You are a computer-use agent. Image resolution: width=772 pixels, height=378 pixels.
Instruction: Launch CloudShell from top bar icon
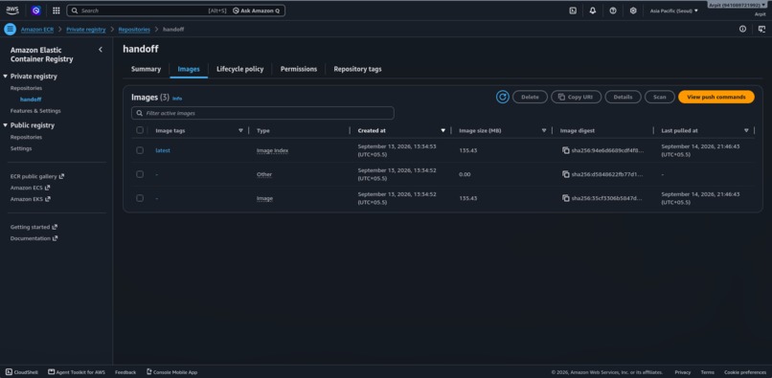pyautogui.click(x=573, y=11)
